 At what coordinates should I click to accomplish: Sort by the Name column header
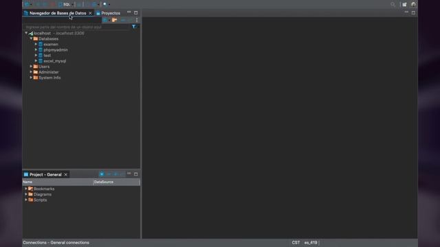point(58,182)
